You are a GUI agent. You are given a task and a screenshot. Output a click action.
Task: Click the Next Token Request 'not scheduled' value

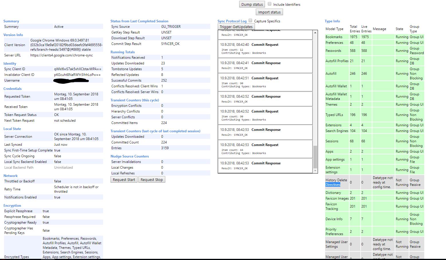pyautogui.click(x=65, y=121)
